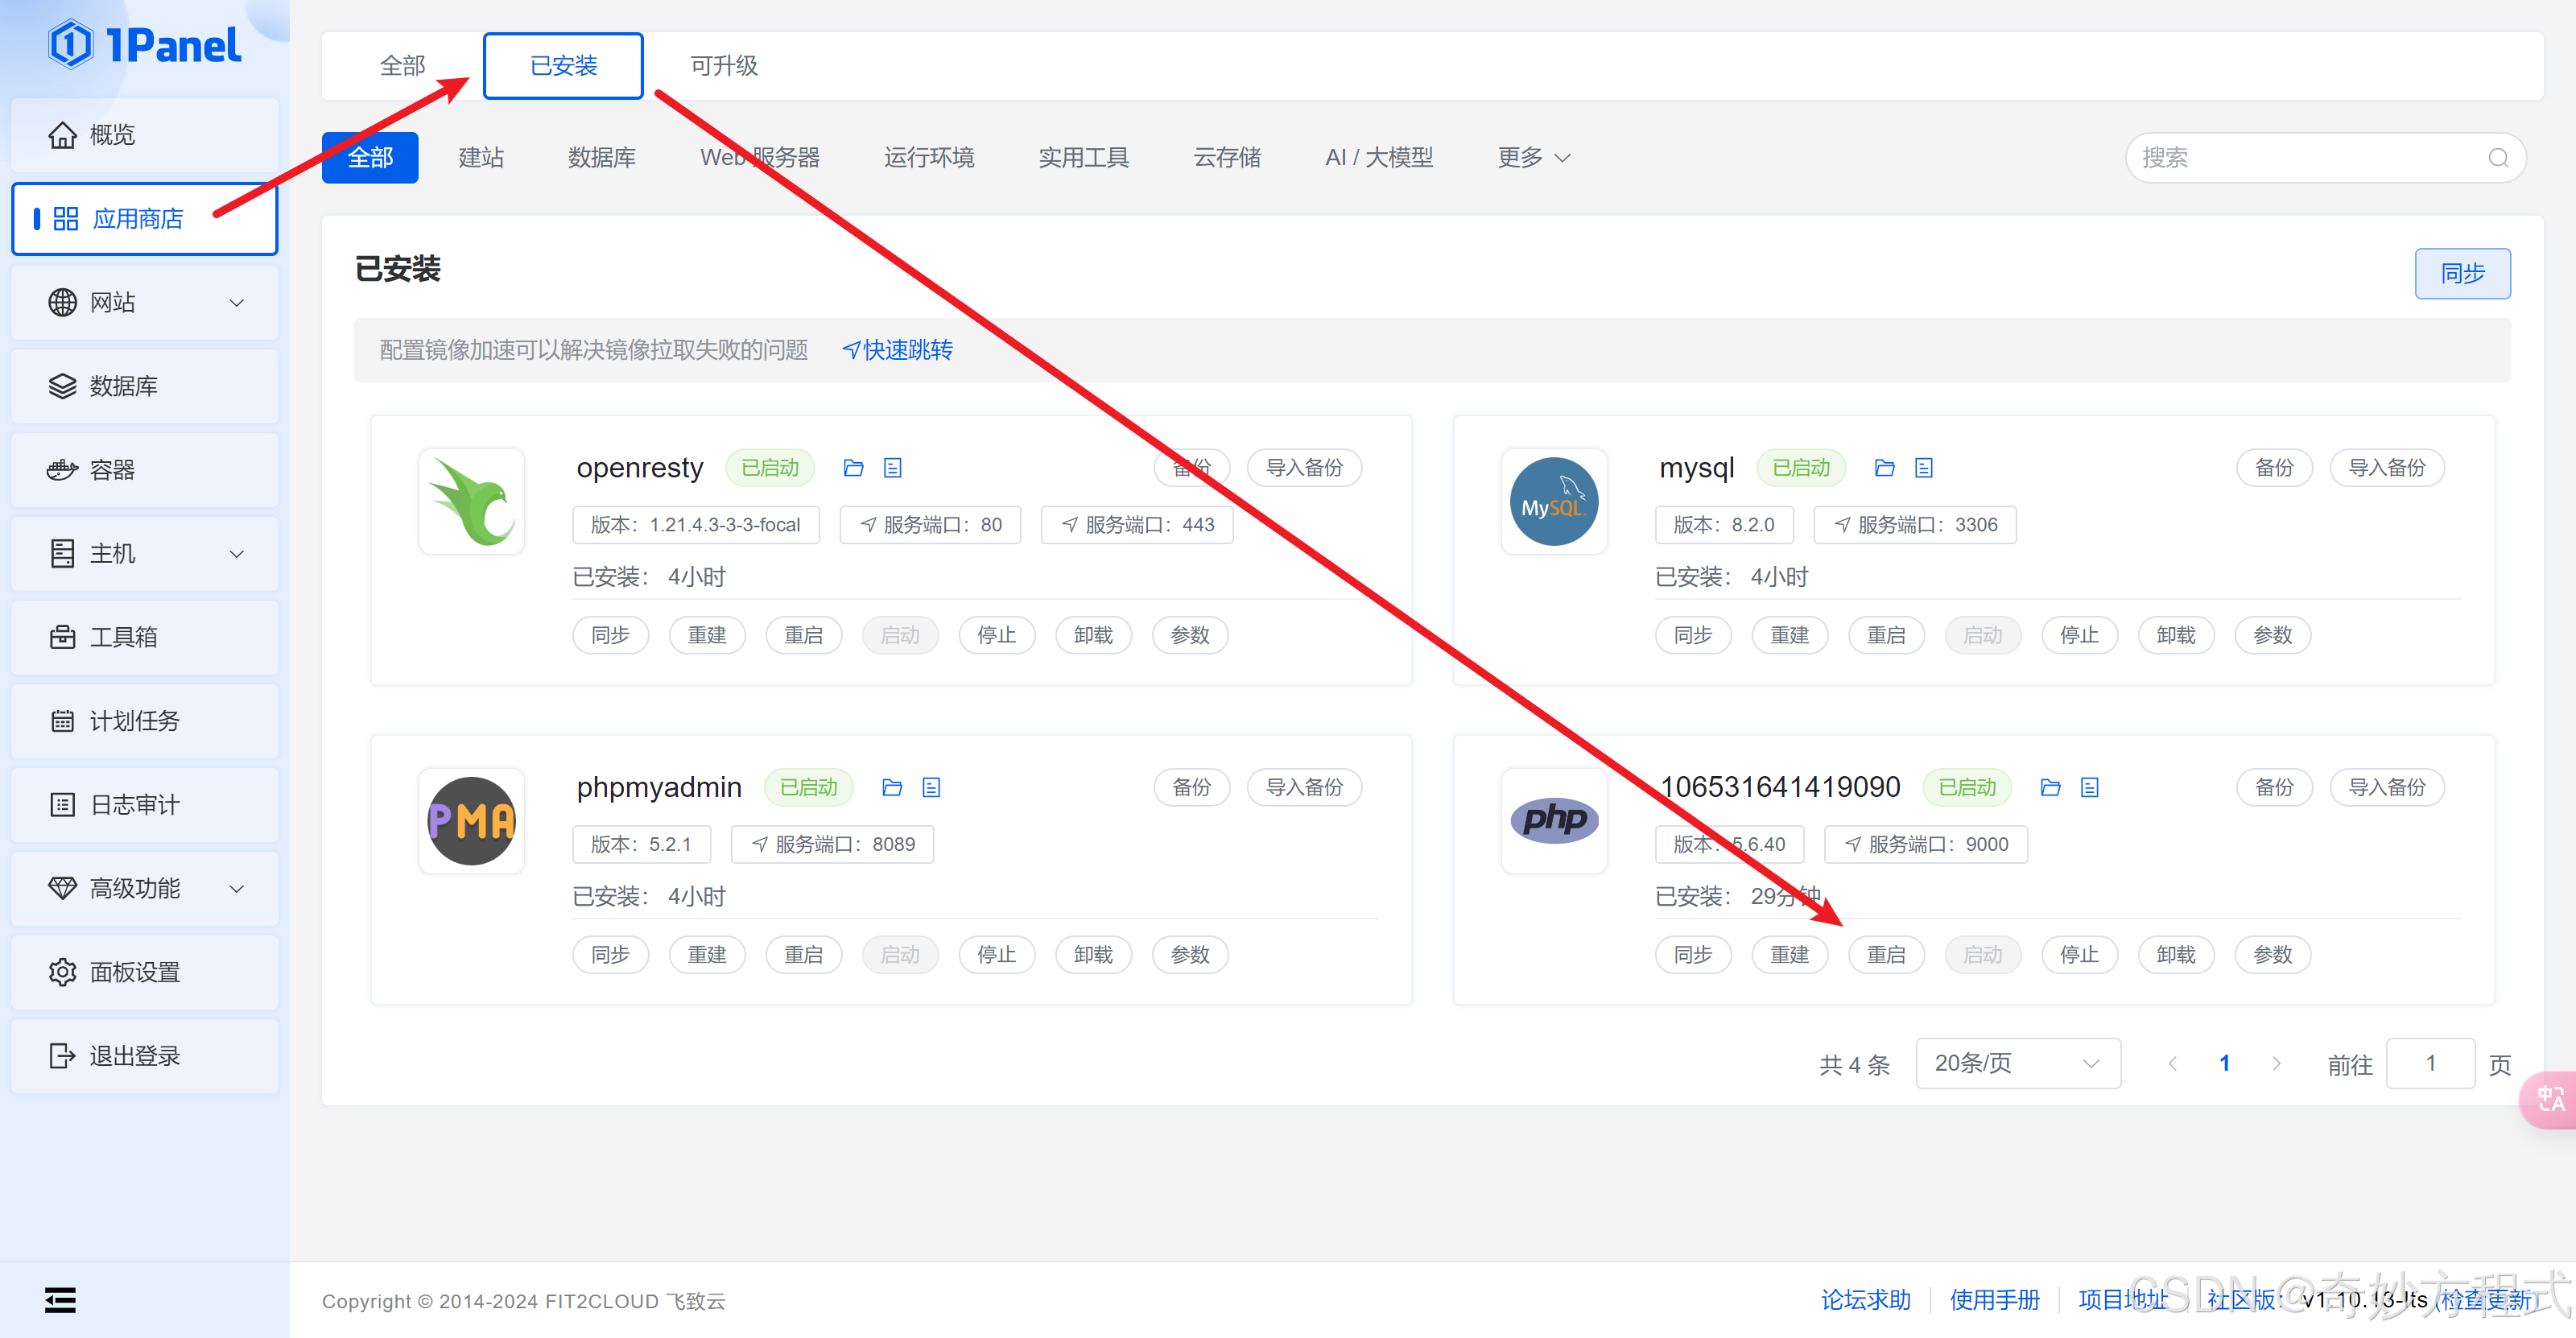2576x1338 pixels.
Task: Select page 1 in pagination
Action: [x=2224, y=1064]
